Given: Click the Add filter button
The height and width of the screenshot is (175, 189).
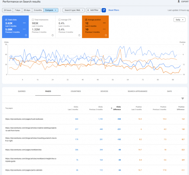Looking at the screenshot, I should pyautogui.click(x=93, y=10).
